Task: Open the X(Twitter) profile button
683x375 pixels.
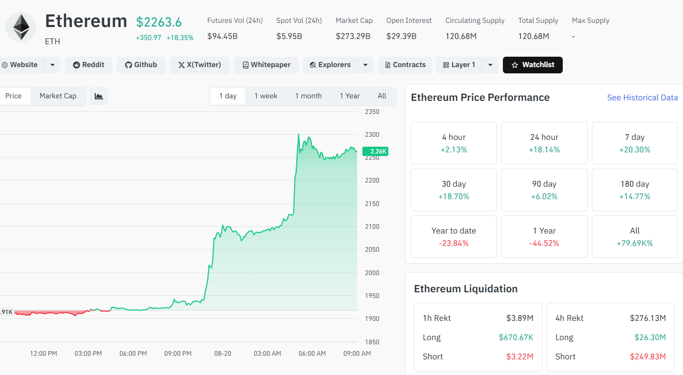Action: click(200, 65)
